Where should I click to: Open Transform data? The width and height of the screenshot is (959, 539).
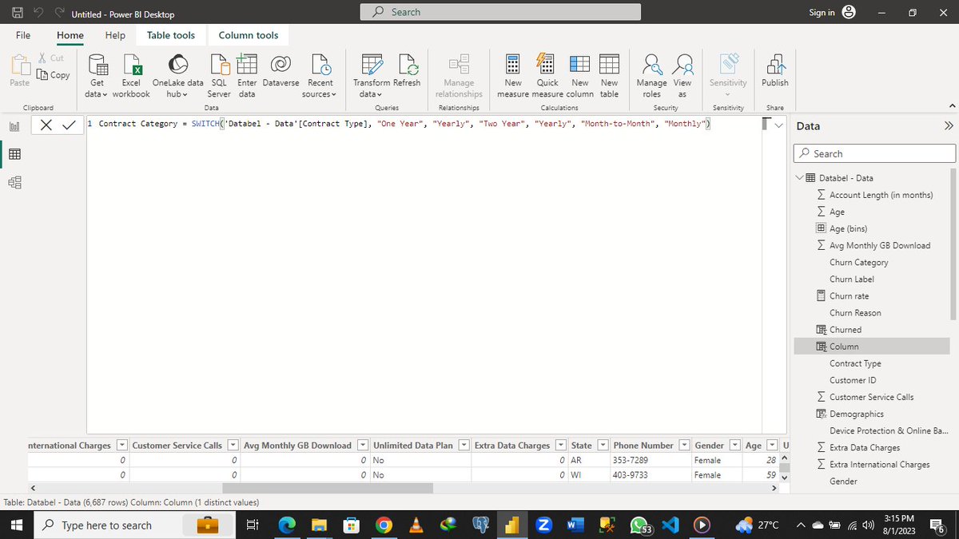click(x=371, y=76)
